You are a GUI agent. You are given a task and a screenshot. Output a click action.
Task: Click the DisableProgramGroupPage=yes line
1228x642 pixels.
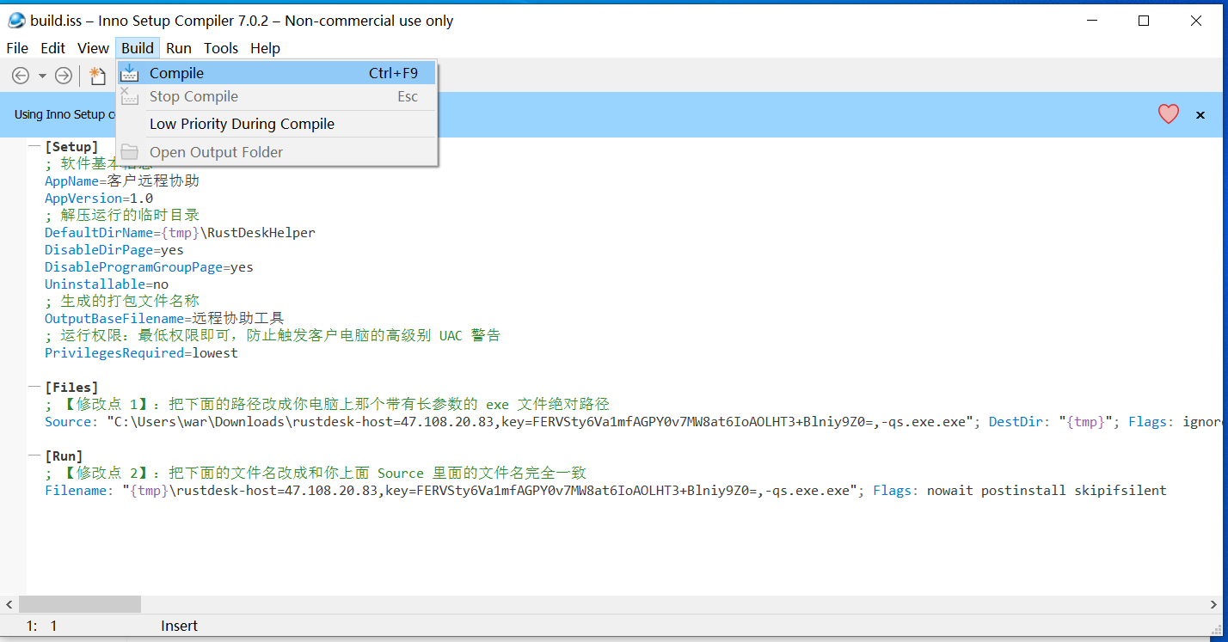(x=149, y=267)
